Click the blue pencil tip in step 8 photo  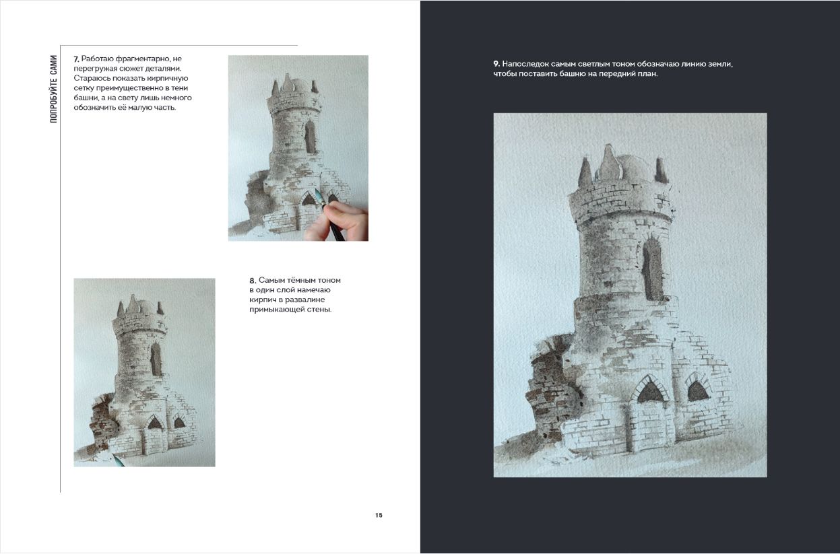[x=115, y=459]
